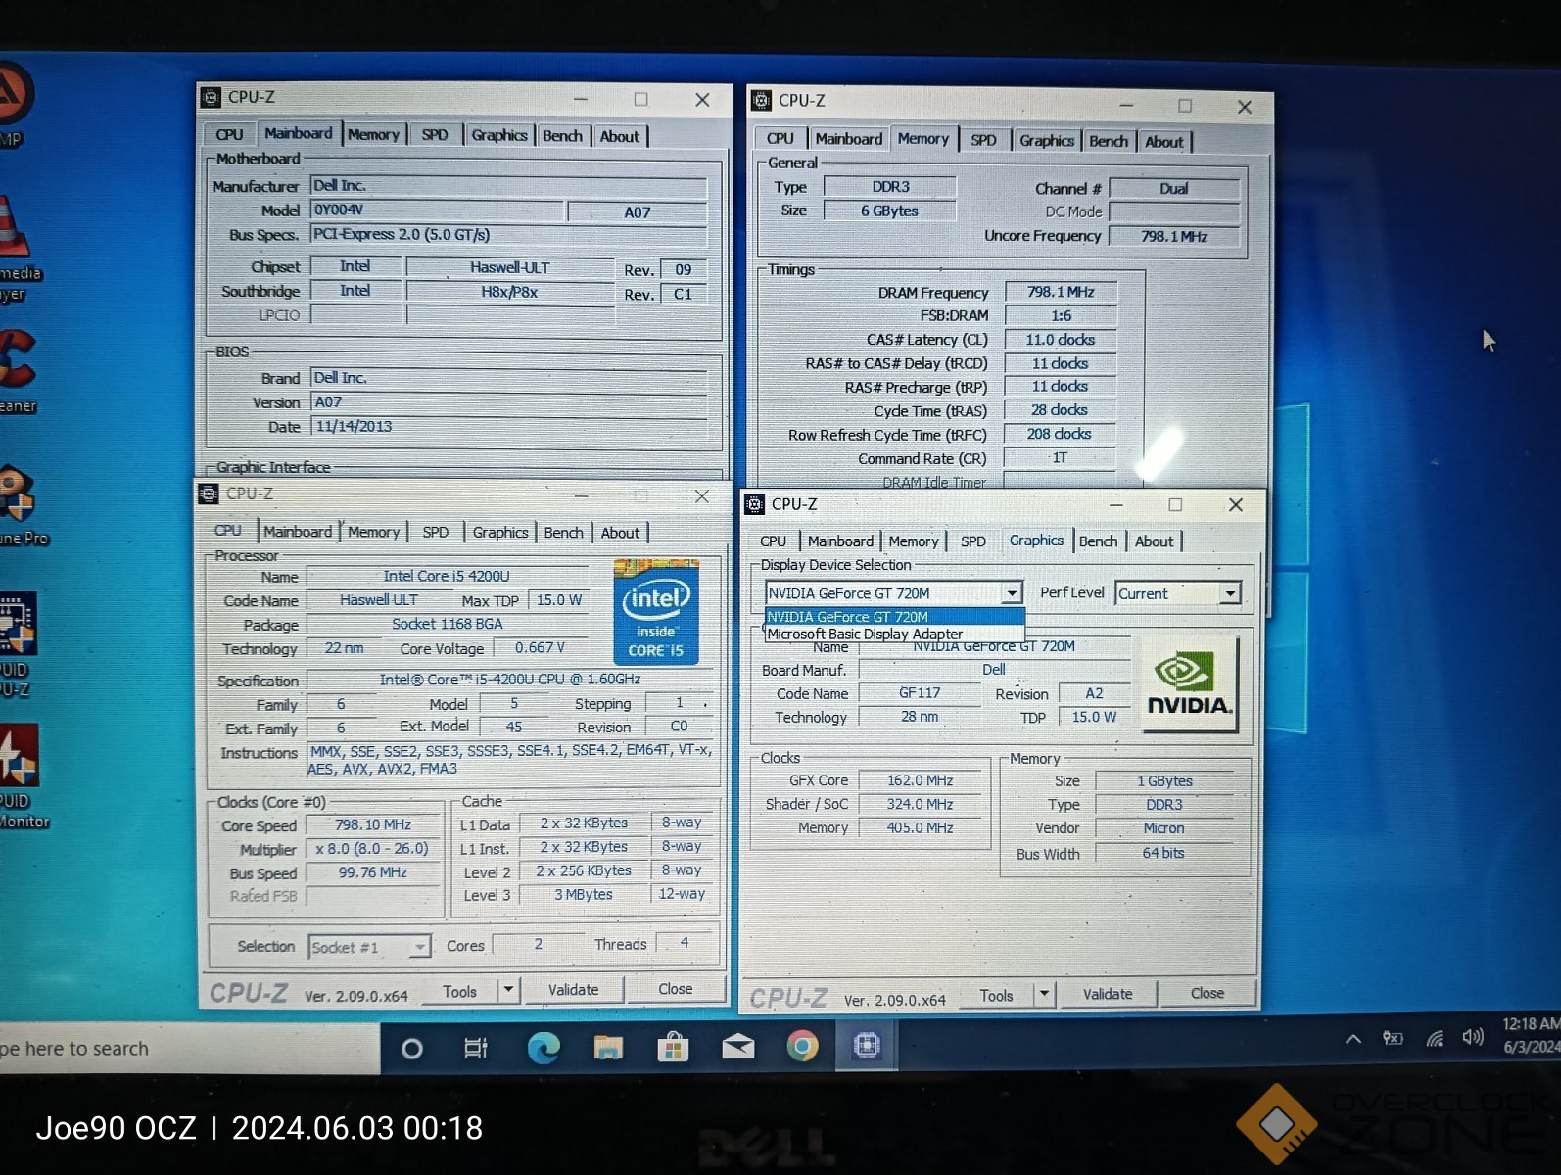Switch to CPU tab in Mainboard window
Viewport: 1561px width, 1175px height.
(x=229, y=135)
